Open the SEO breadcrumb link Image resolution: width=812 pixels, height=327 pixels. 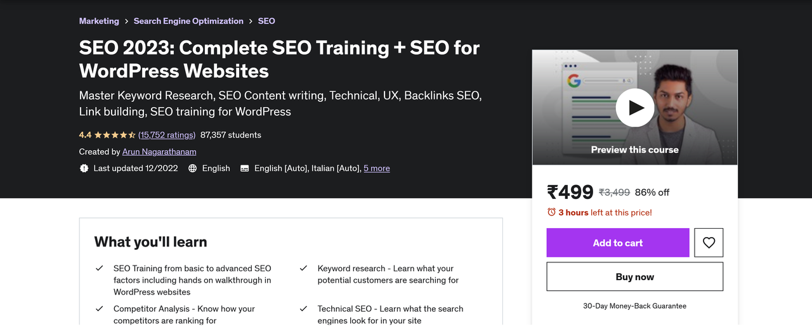point(266,21)
